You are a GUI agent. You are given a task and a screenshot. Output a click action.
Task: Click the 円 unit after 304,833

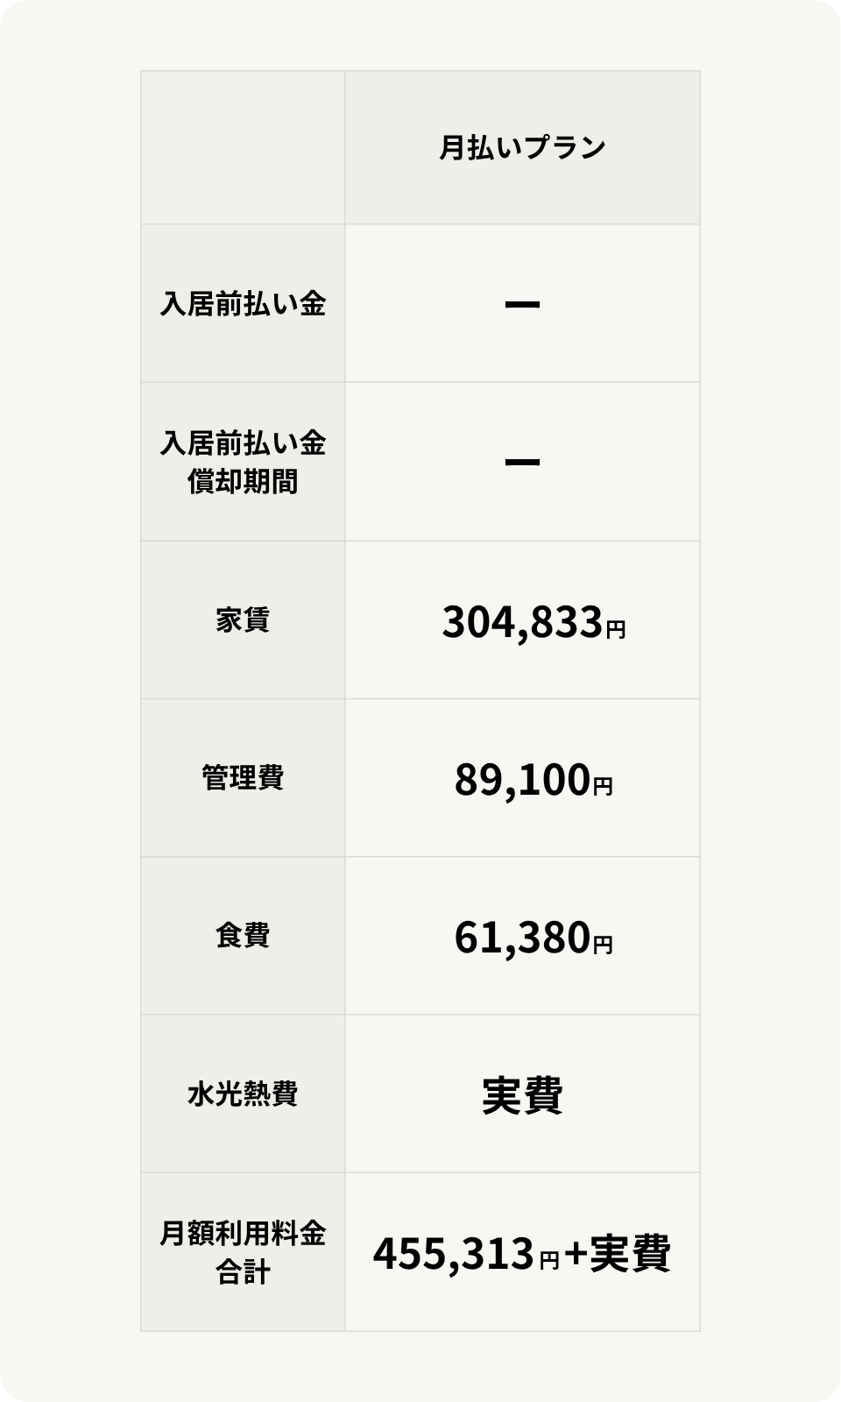point(615,629)
